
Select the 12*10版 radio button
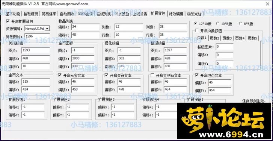click(196, 23)
